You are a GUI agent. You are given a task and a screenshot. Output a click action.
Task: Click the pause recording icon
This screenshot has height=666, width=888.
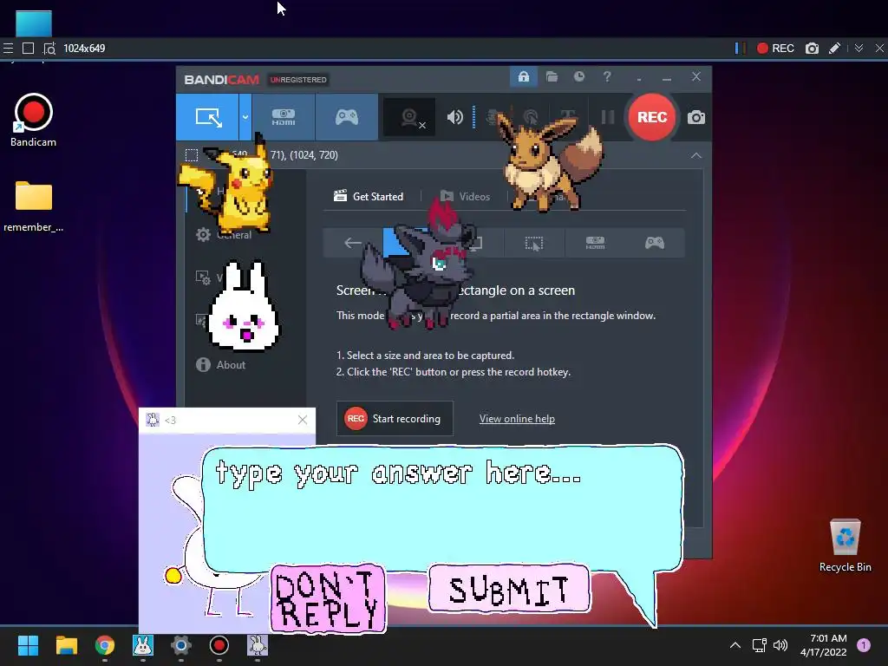608,117
